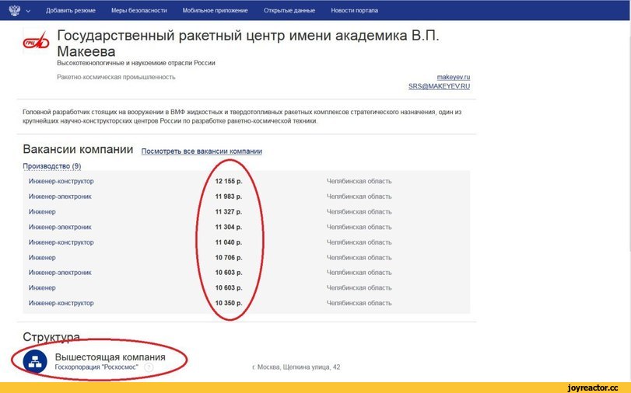Click the company title Государственный ракетный центр
Image resolution: width=631 pixels, height=393 pixels.
pos(248,43)
